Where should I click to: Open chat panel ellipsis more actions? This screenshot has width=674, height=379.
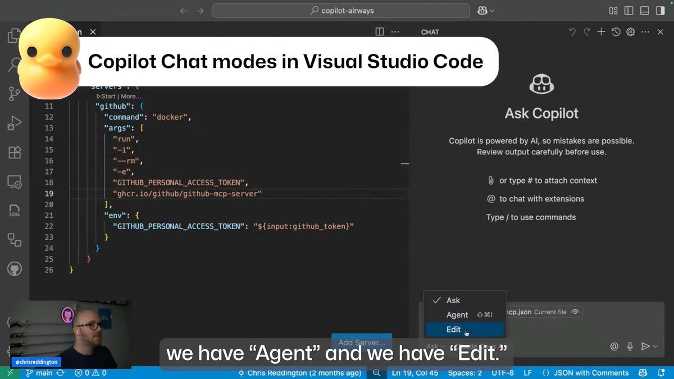point(645,32)
